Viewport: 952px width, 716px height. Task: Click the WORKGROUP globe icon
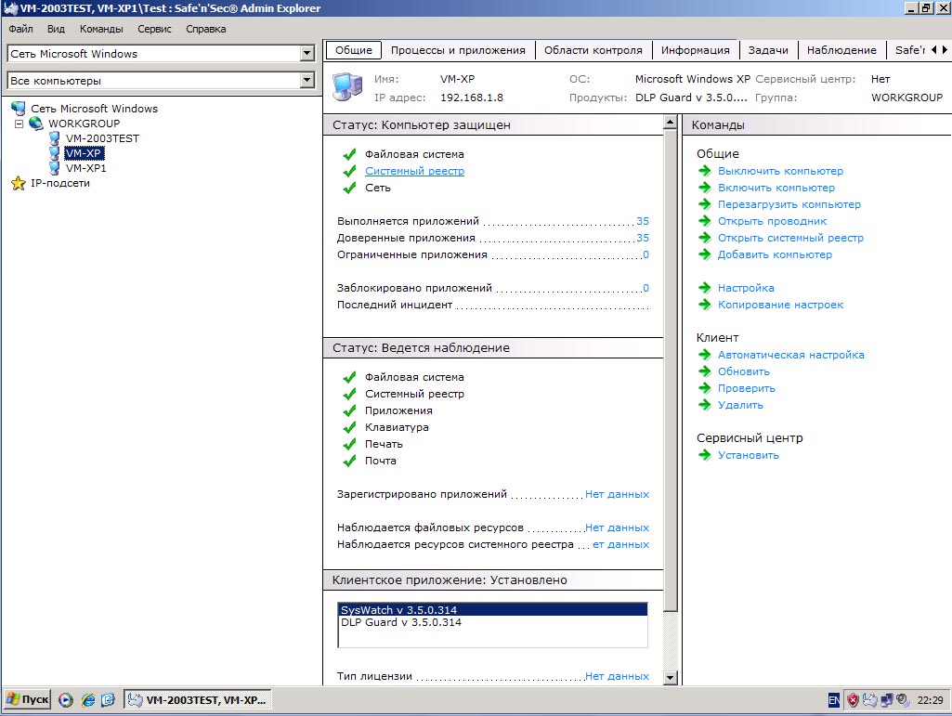[36, 124]
